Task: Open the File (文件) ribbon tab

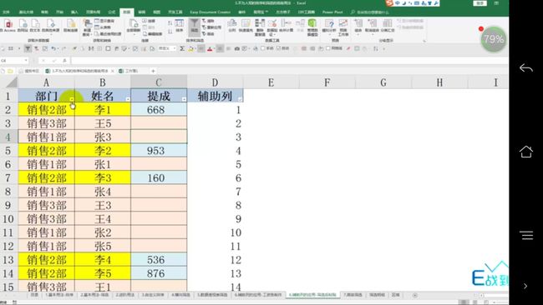Action: click(6, 12)
